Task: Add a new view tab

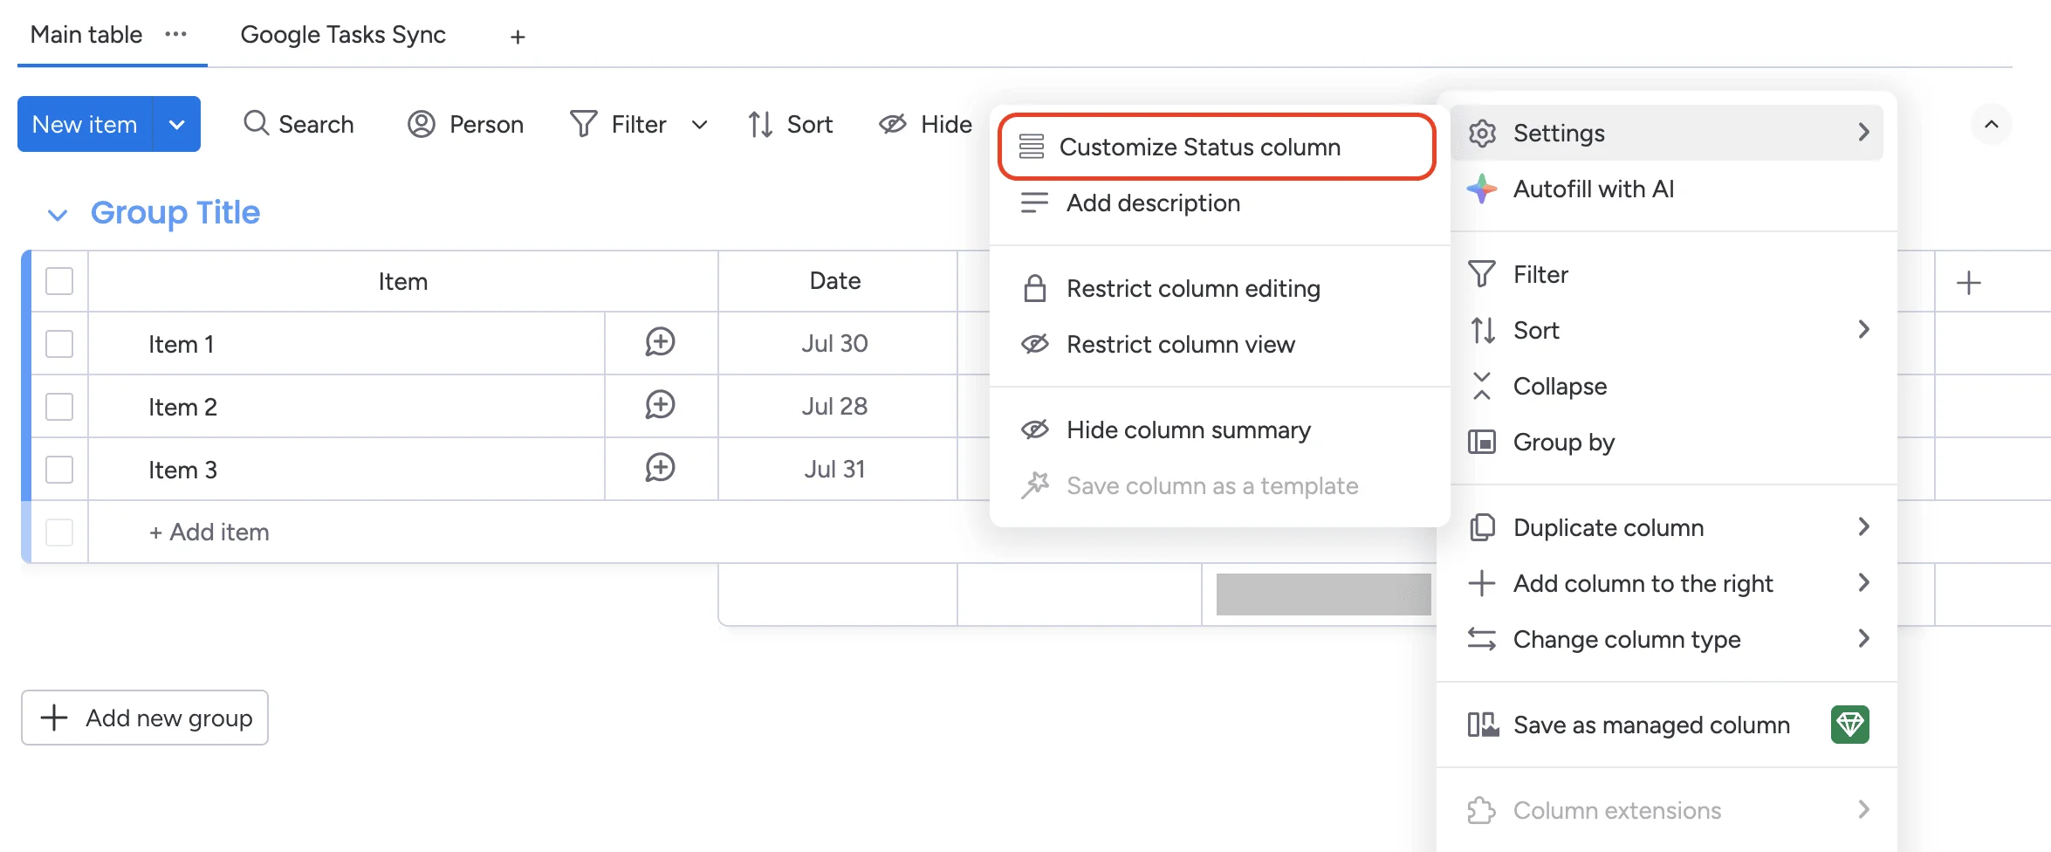Action: (518, 37)
